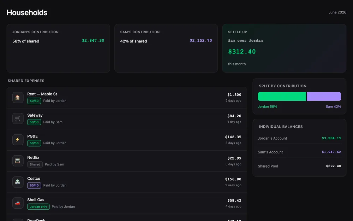Click the 'Jordan 58%' label under split bar
This screenshot has height=221, width=353.
[x=268, y=107]
